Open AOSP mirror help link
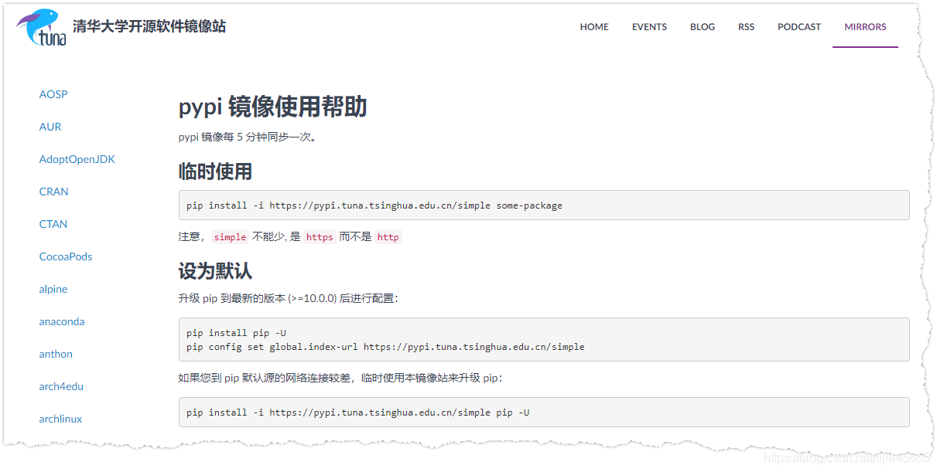Screen dimensions: 937x472 tap(53, 94)
